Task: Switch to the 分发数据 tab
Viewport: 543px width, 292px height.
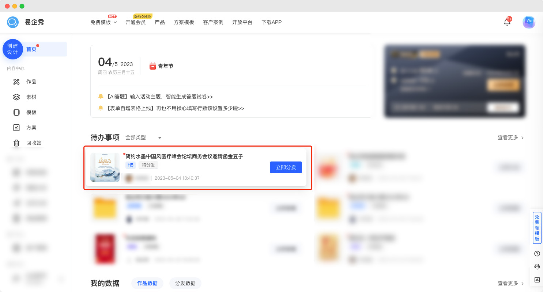Action: 185,283
